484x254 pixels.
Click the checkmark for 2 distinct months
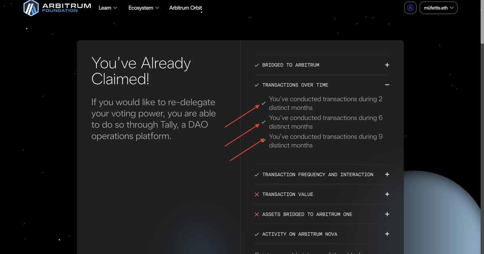tap(264, 103)
